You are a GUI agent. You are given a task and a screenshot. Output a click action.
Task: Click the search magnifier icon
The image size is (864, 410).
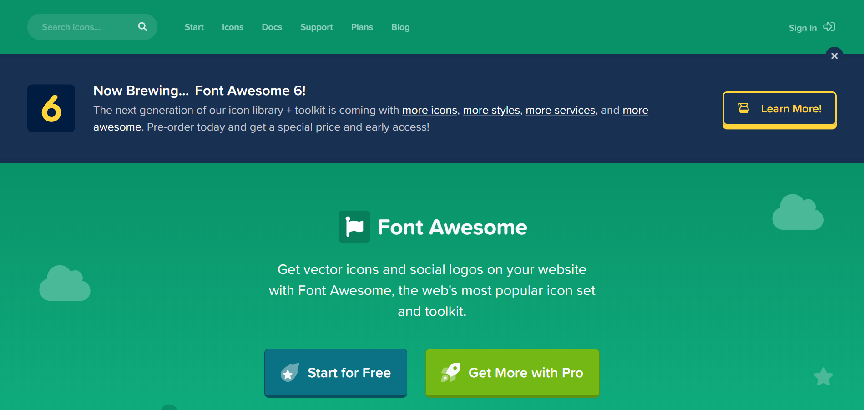click(x=142, y=27)
